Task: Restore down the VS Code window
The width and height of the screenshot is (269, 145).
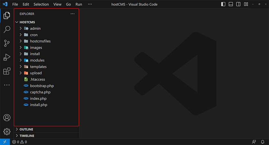Action: (259, 4)
